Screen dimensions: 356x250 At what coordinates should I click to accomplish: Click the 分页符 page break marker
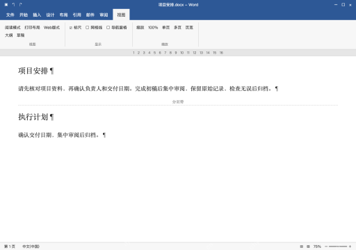(178, 101)
